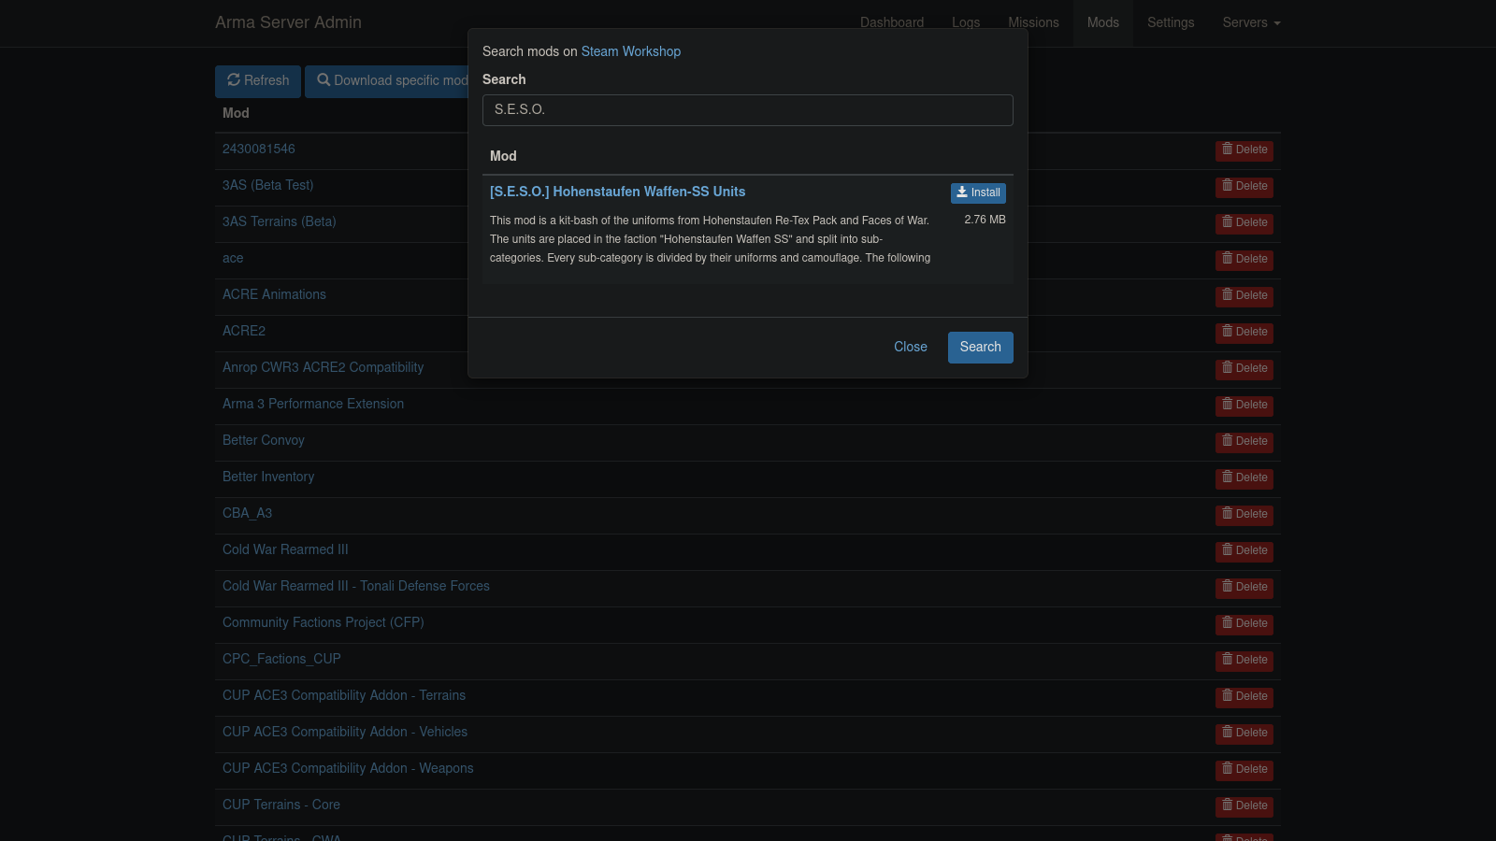Delete the ACRE Animations mod
This screenshot has height=841, width=1496.
point(1244,296)
